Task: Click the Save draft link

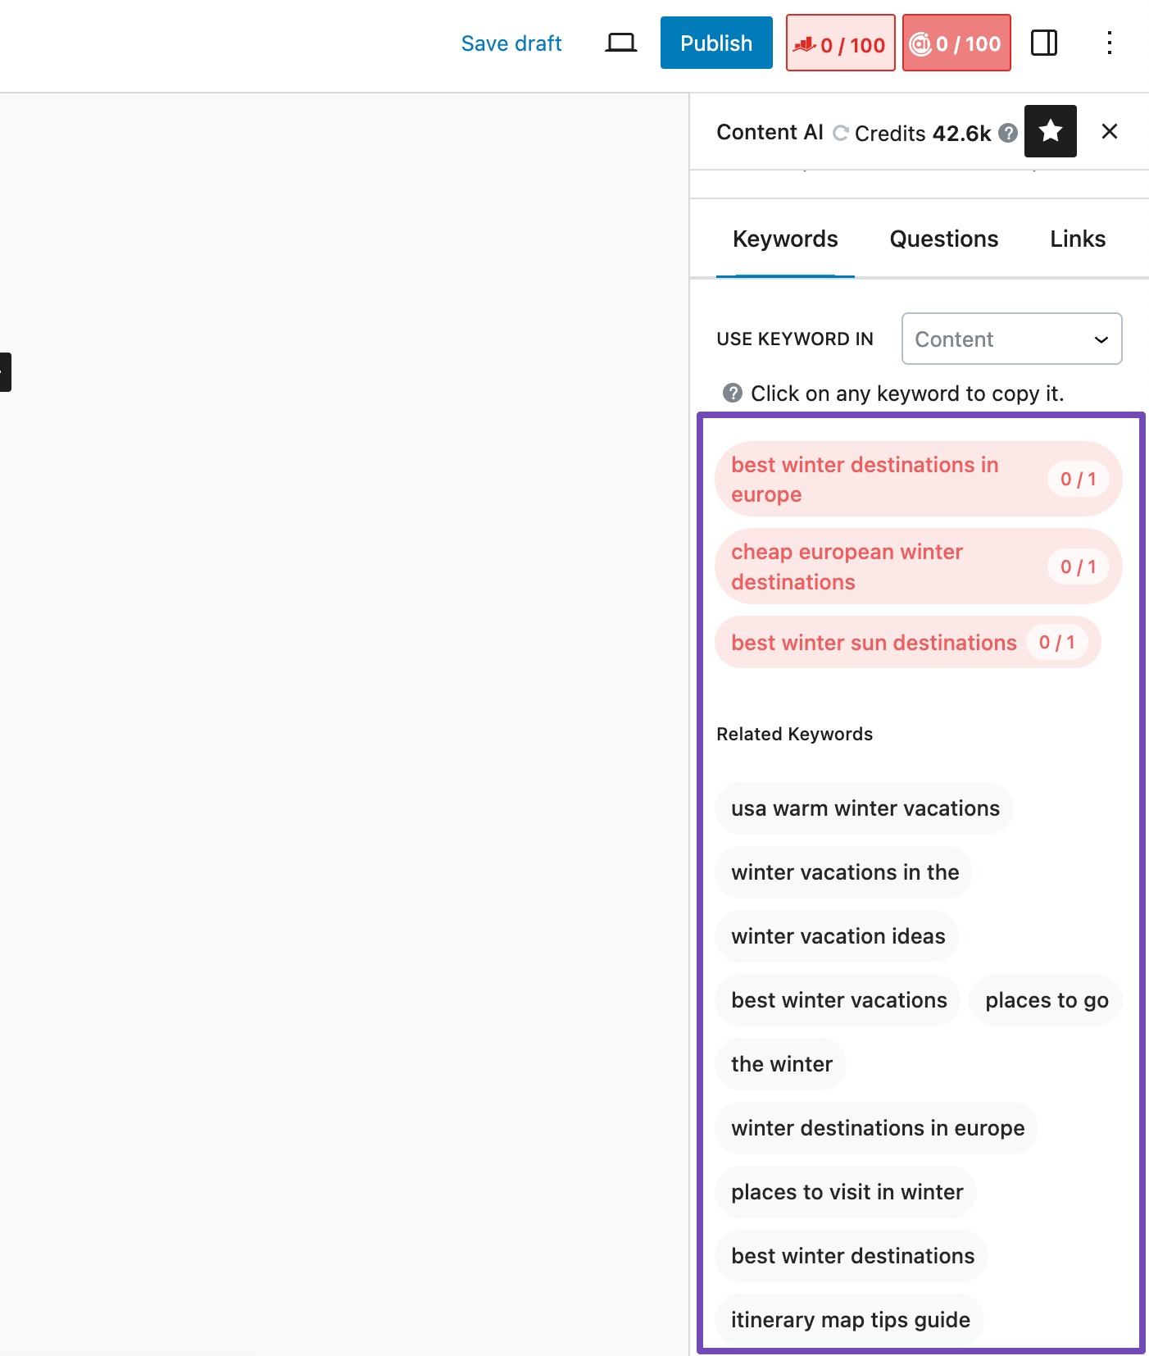Action: (x=511, y=43)
